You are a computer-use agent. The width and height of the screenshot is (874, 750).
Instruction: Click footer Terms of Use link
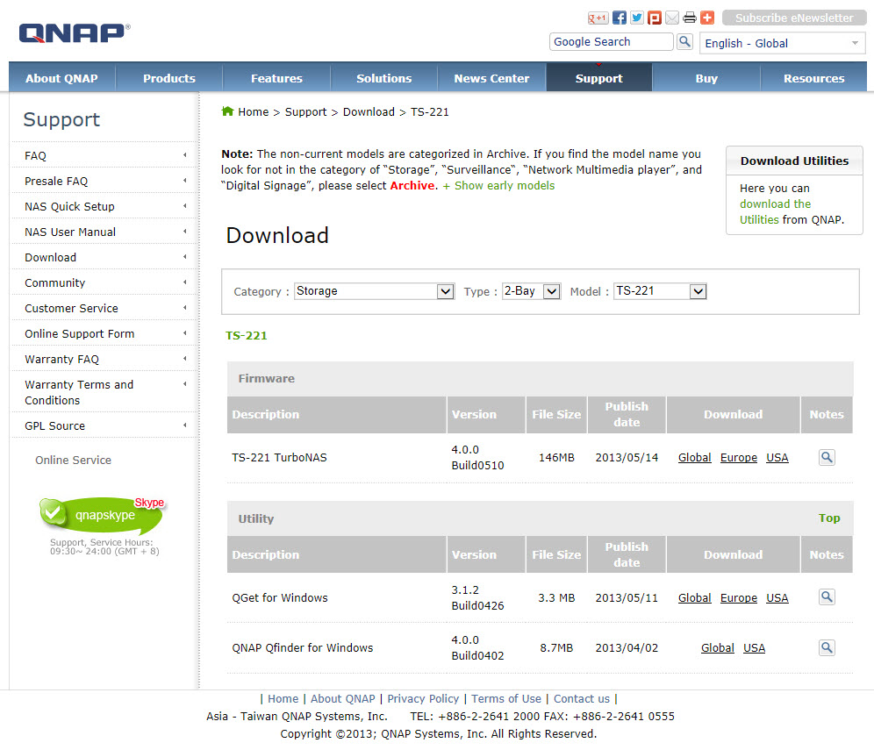click(x=506, y=699)
